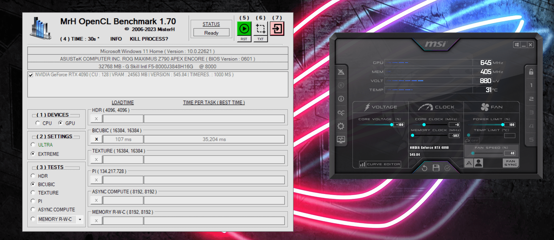
Task: Select the PI test radio button
Action: 33,201
